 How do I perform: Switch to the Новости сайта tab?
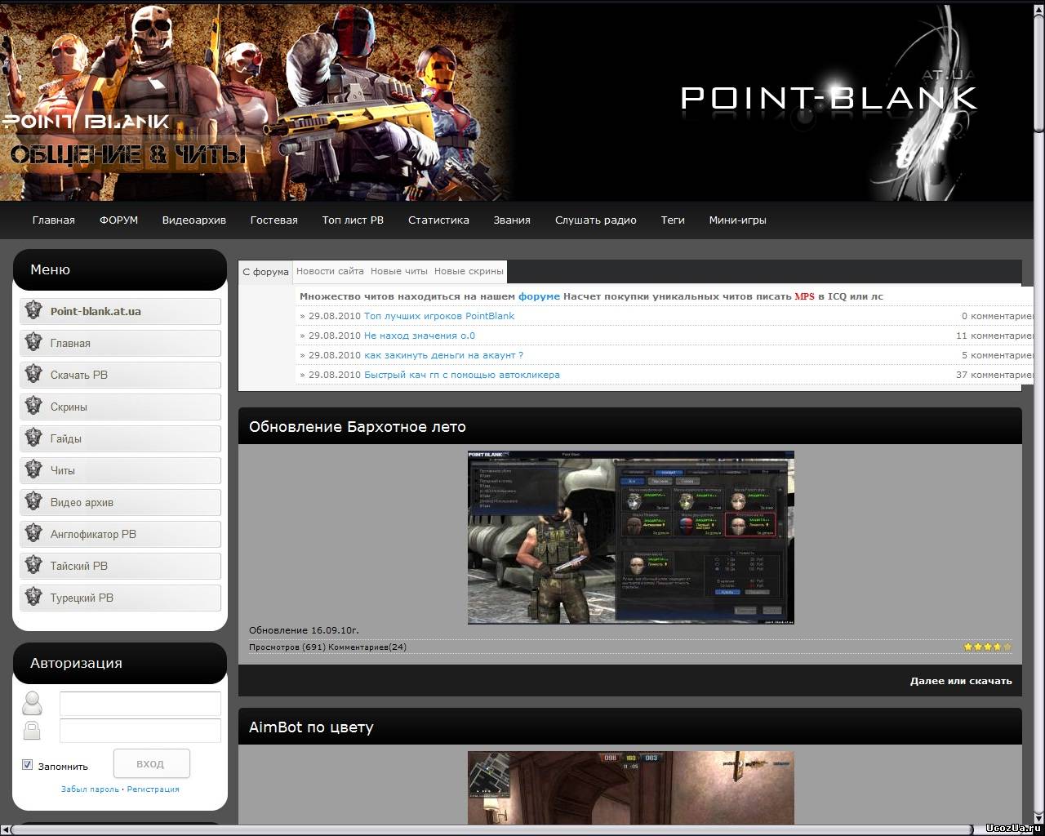[330, 271]
